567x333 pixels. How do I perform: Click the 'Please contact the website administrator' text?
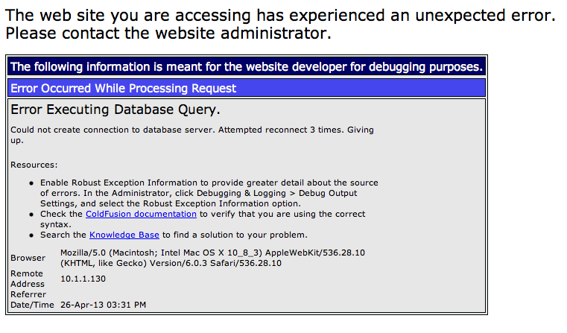[168, 34]
